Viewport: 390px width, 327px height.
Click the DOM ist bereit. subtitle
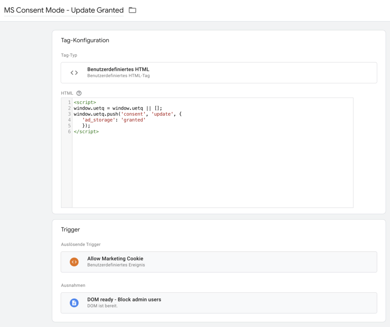[x=102, y=306]
